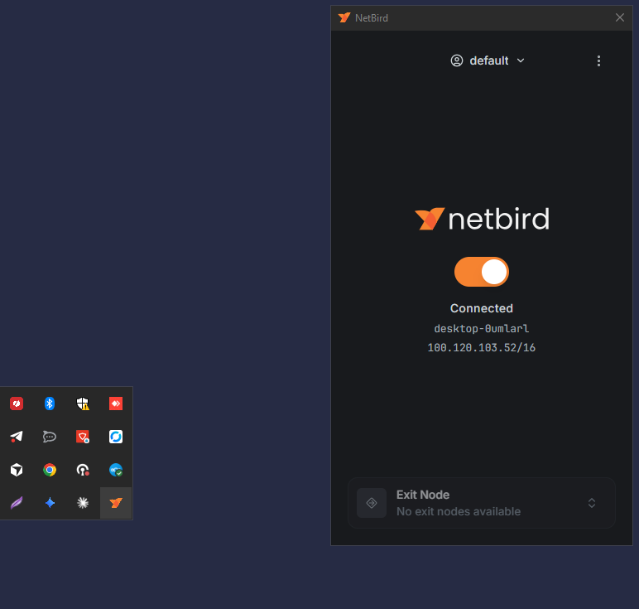
Task: Click the 100.120.103.52/16 IP address
Action: pyautogui.click(x=481, y=347)
